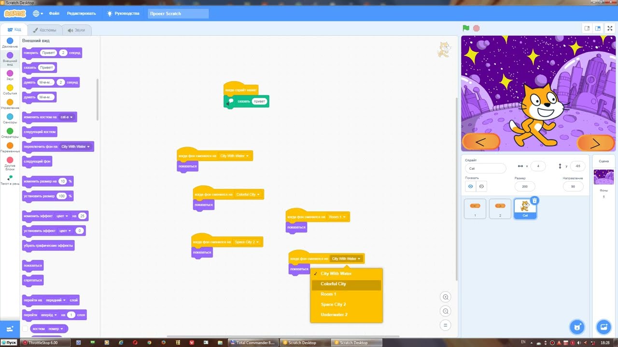The image size is (618, 347).
Task: Select the Движение block category
Action: coord(10,43)
